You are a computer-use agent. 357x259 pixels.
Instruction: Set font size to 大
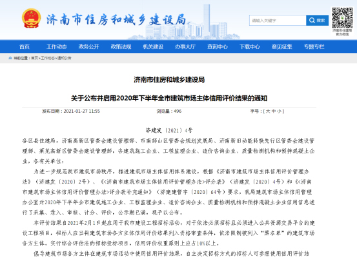pos(268,111)
